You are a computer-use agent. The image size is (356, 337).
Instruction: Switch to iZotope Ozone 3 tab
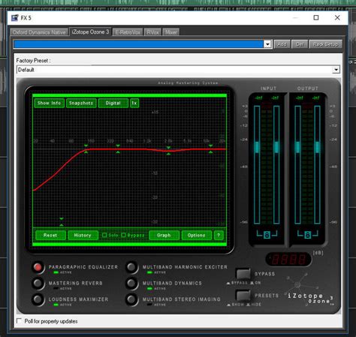[90, 32]
